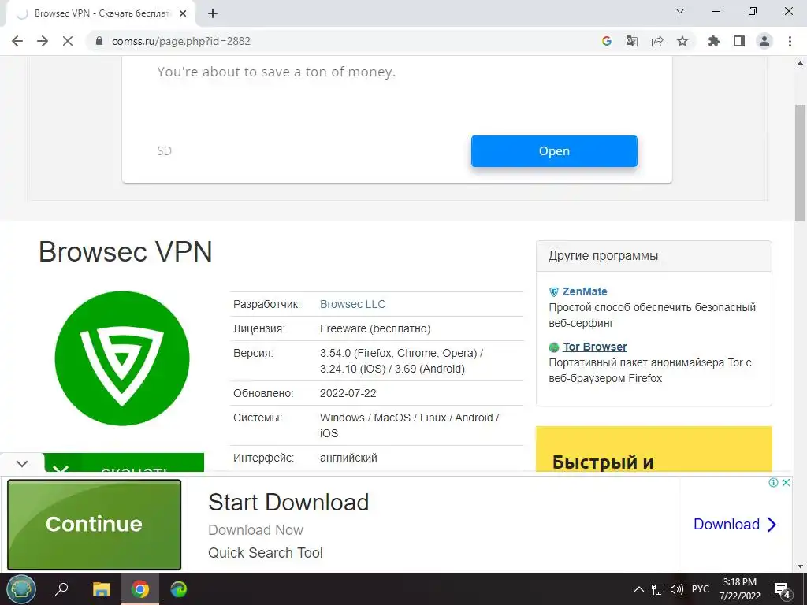
Task: Click the Google icon in address bar
Action: 607,41
